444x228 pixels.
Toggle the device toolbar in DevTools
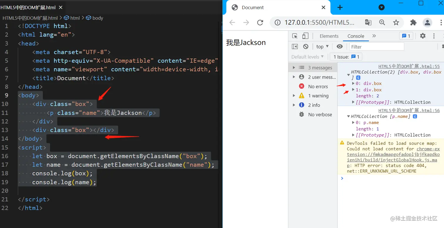click(x=305, y=36)
